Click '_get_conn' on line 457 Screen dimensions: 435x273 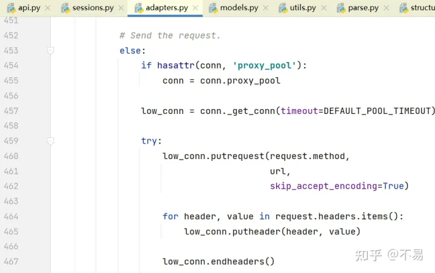click(251, 111)
